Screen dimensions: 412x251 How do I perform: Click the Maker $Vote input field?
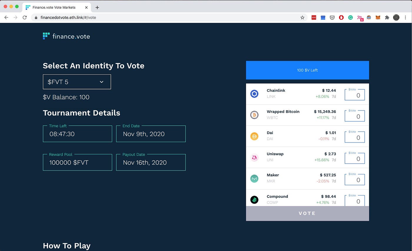coord(355,179)
